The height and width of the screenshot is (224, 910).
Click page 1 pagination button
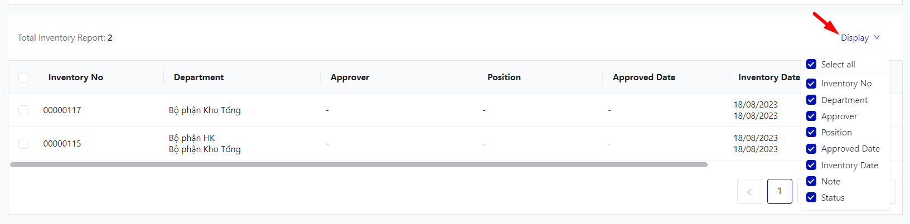click(x=780, y=191)
